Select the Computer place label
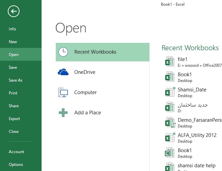This screenshot has width=222, height=171. [x=85, y=92]
